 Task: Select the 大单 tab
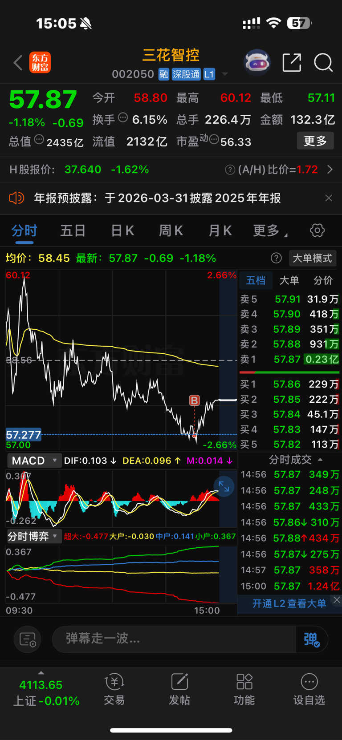tap(289, 280)
